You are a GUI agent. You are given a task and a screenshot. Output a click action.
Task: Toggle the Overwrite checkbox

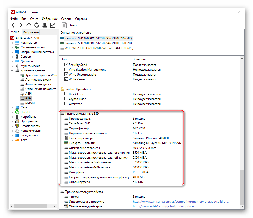(x=66, y=104)
